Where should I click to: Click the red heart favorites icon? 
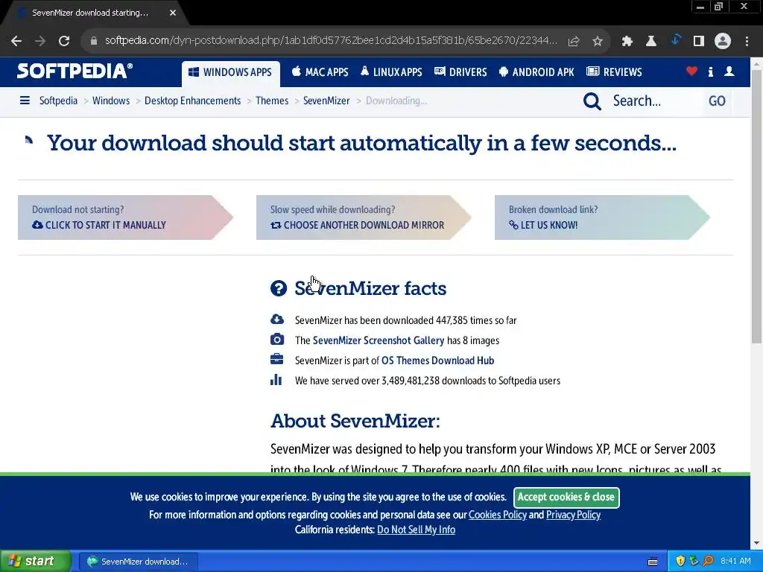coord(691,71)
